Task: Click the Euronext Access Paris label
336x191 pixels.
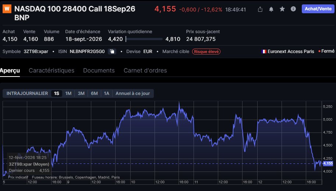Action: (291, 52)
